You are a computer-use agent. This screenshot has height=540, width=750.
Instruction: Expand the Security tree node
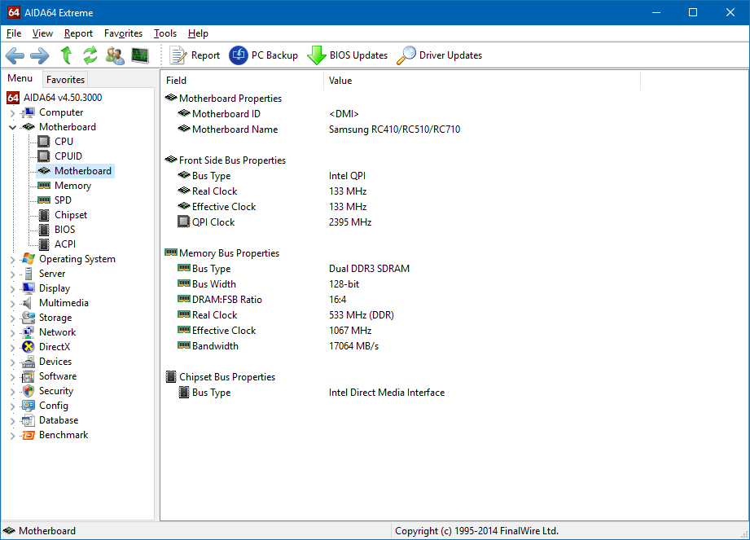click(x=13, y=391)
